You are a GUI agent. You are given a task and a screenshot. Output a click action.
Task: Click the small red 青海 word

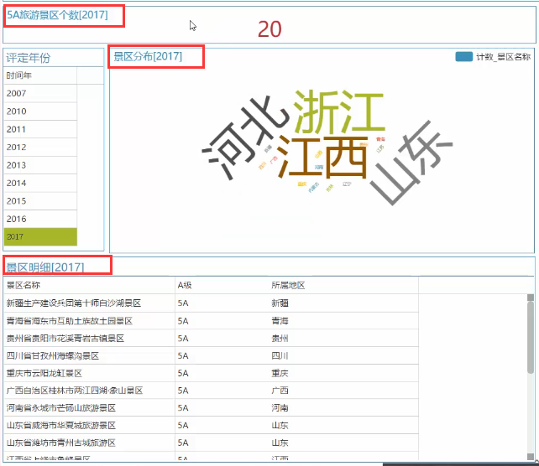[380, 139]
